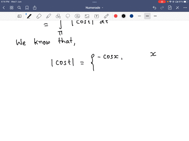Choose the blue pen color
This screenshot has width=189, height=141.
coord(132,16)
